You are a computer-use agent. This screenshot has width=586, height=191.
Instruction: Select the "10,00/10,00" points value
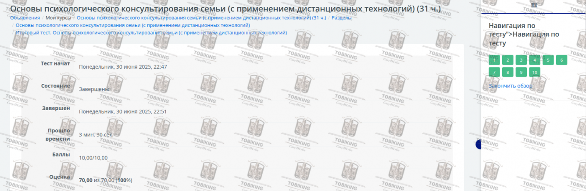tap(93, 158)
